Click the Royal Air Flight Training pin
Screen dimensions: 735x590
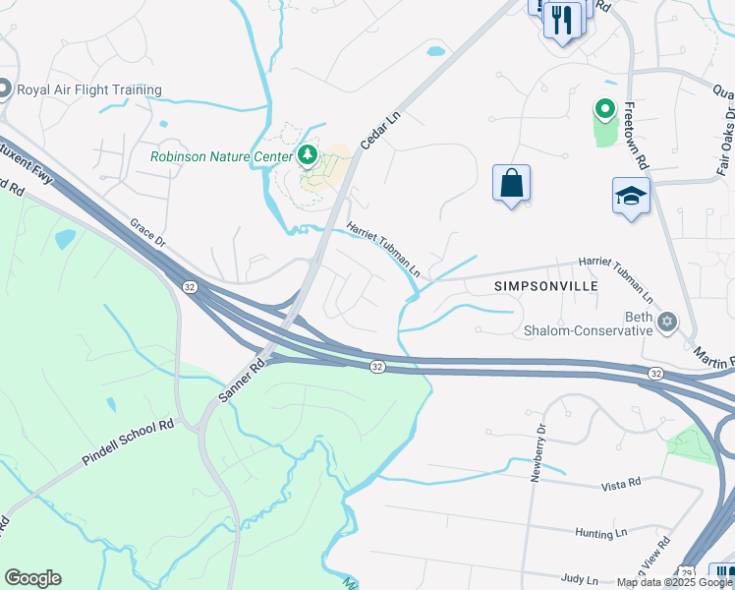tap(5, 89)
